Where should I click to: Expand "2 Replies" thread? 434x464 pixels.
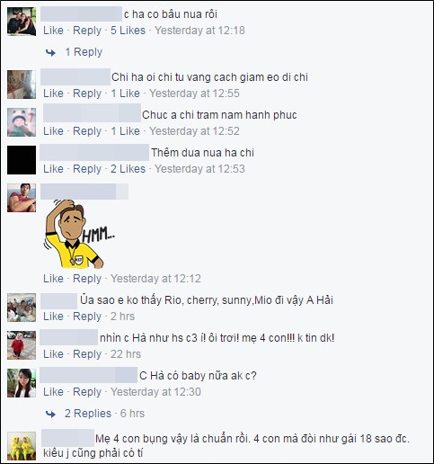pyautogui.click(x=88, y=414)
